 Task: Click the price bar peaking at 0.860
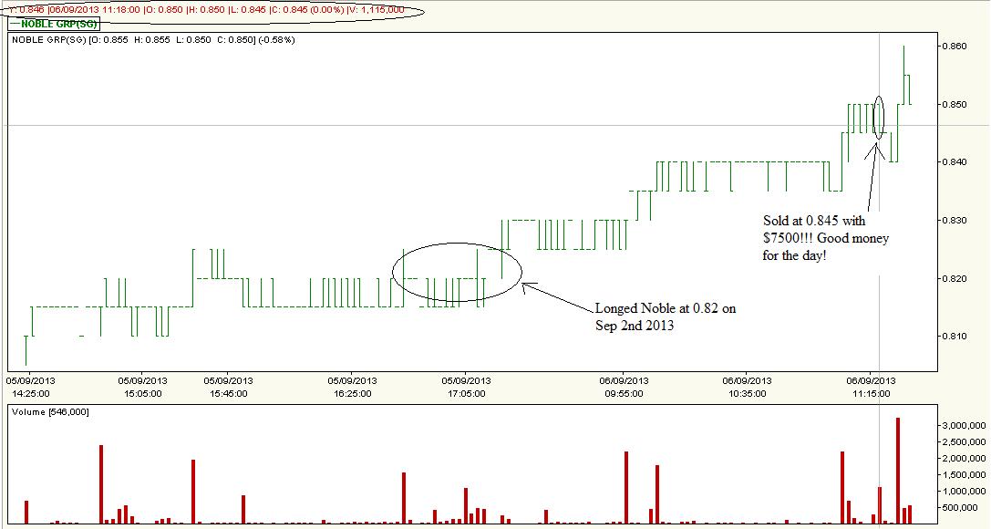coord(903,75)
